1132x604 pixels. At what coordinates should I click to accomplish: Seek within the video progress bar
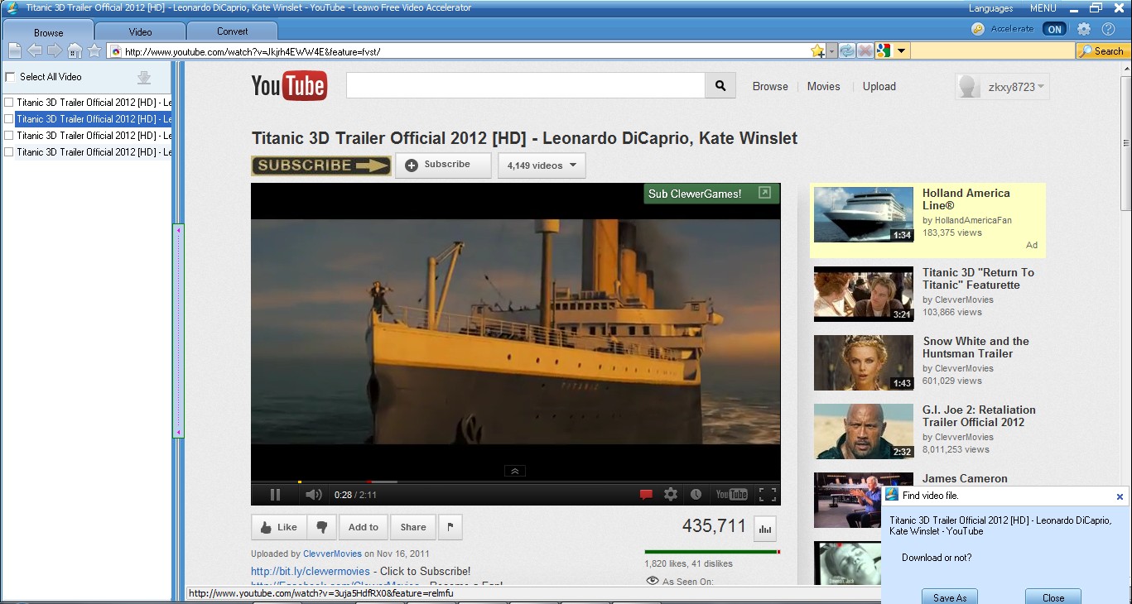[x=515, y=482]
